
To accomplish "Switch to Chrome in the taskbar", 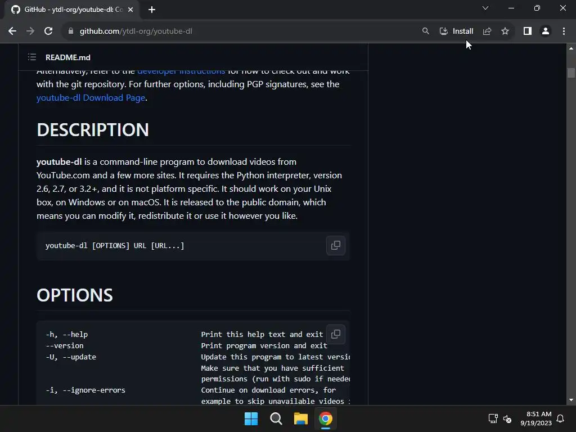I will pyautogui.click(x=326, y=418).
